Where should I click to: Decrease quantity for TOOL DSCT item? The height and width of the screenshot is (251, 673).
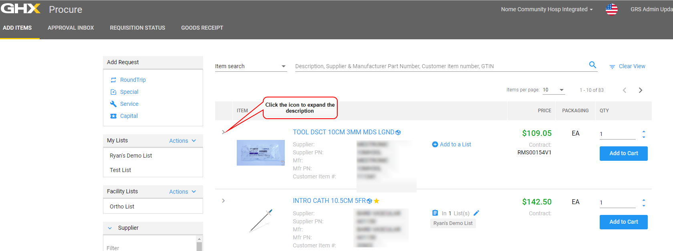point(644,137)
